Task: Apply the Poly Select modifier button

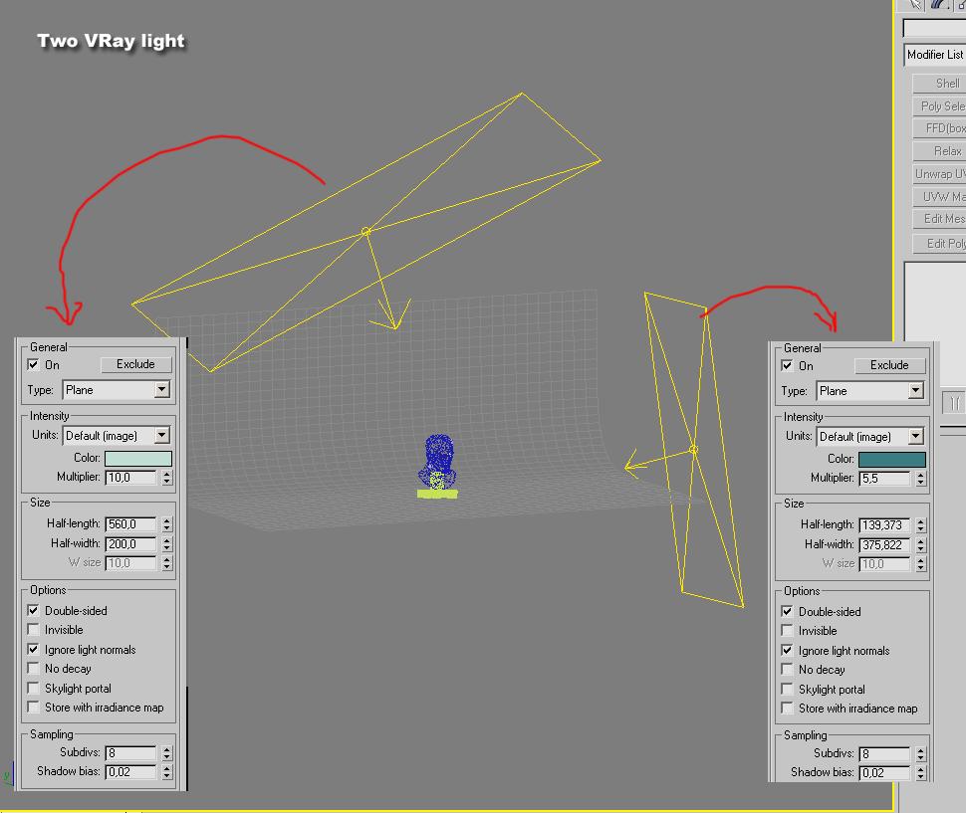Action: click(939, 105)
